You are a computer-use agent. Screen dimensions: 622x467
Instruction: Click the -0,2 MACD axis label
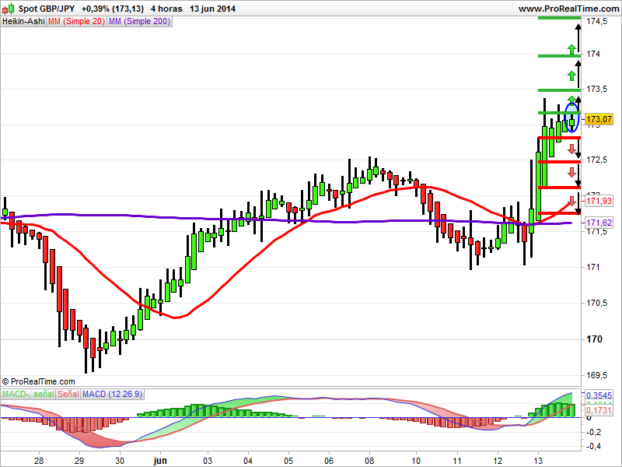(593, 432)
